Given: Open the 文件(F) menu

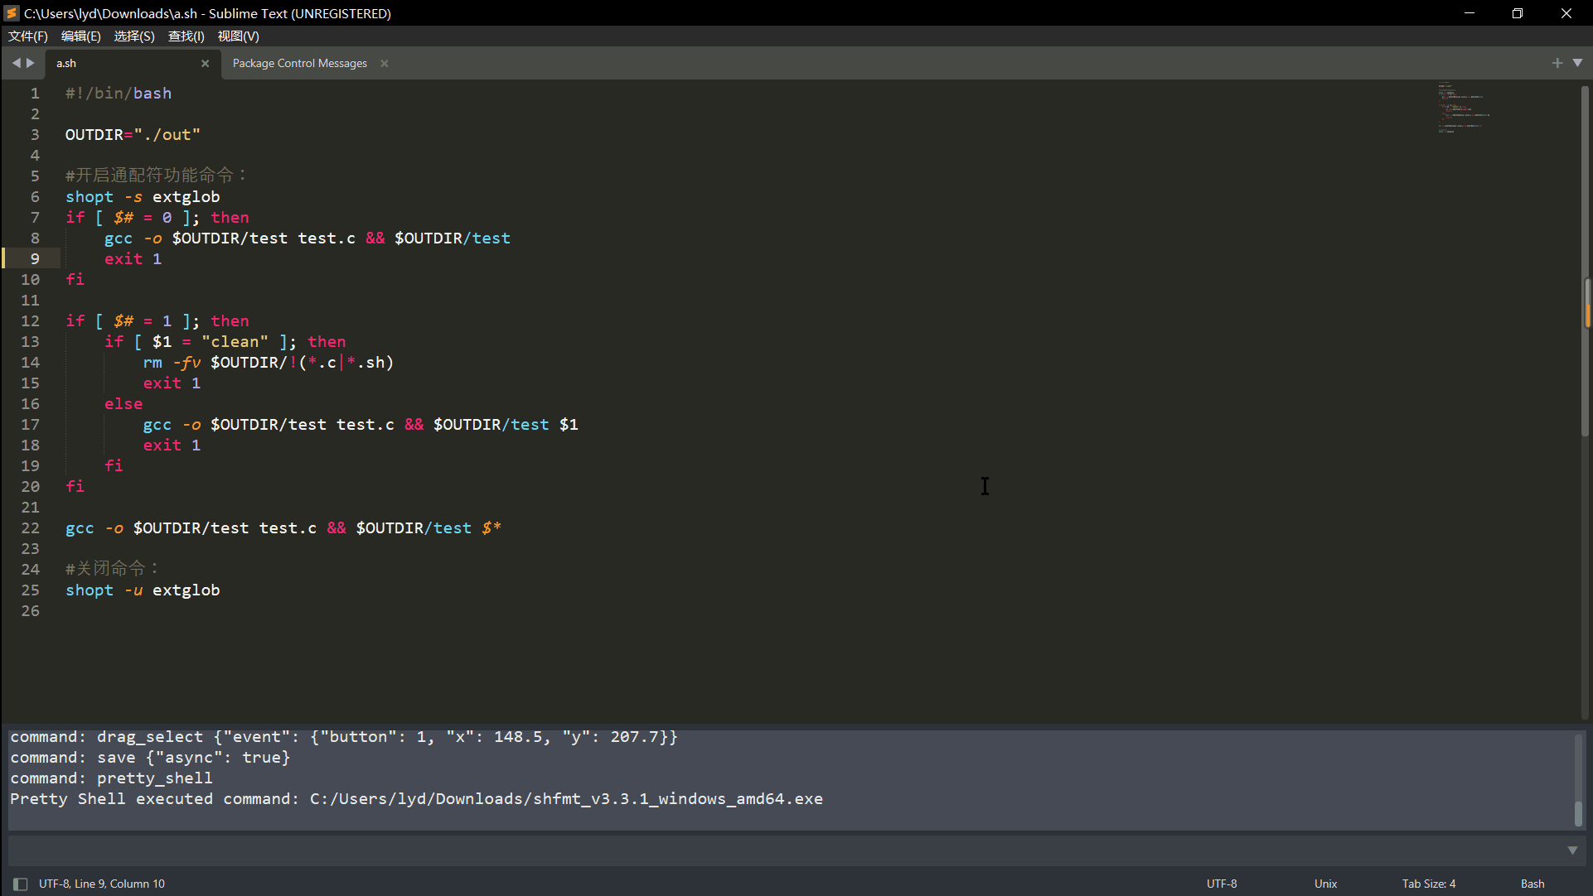Looking at the screenshot, I should (x=28, y=36).
